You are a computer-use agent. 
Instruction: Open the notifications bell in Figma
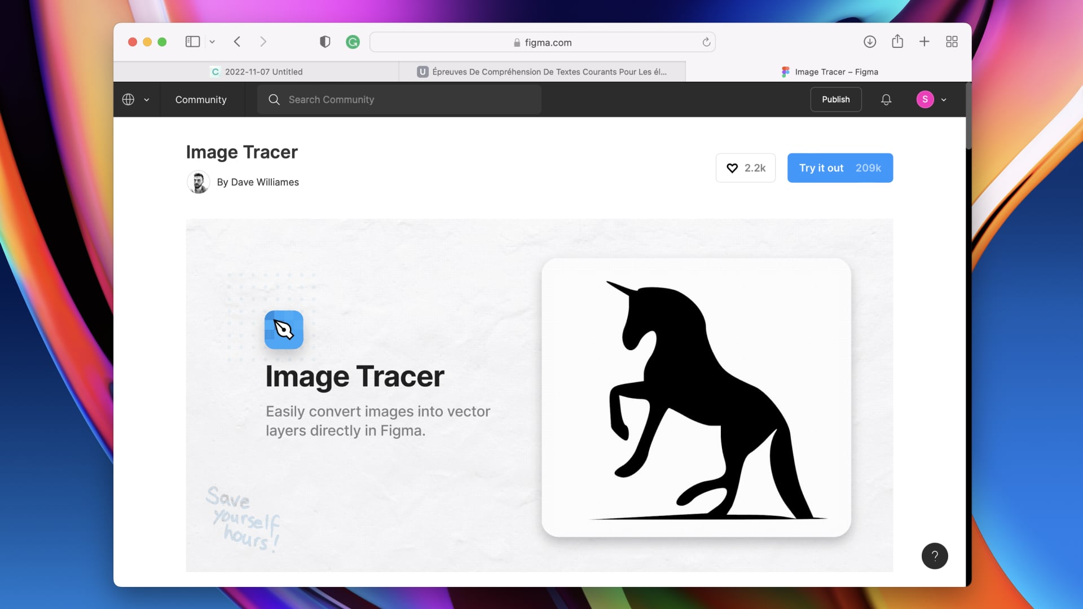pos(886,99)
